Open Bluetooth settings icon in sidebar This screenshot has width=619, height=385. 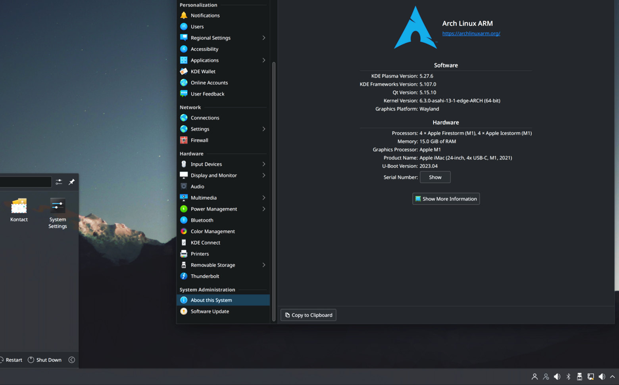[x=184, y=220]
